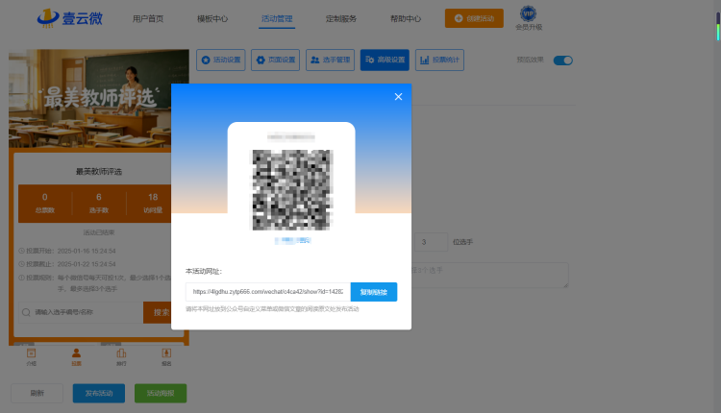Click the 最美教师评选 banner image
Viewport: 721px width, 413px height.
99,99
